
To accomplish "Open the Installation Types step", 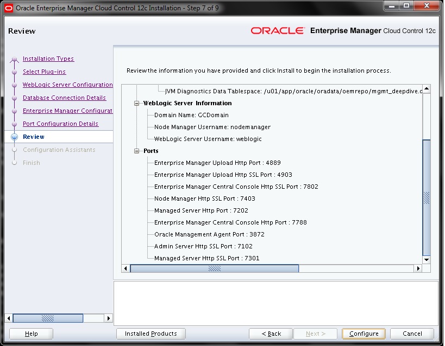I will 48,59.
